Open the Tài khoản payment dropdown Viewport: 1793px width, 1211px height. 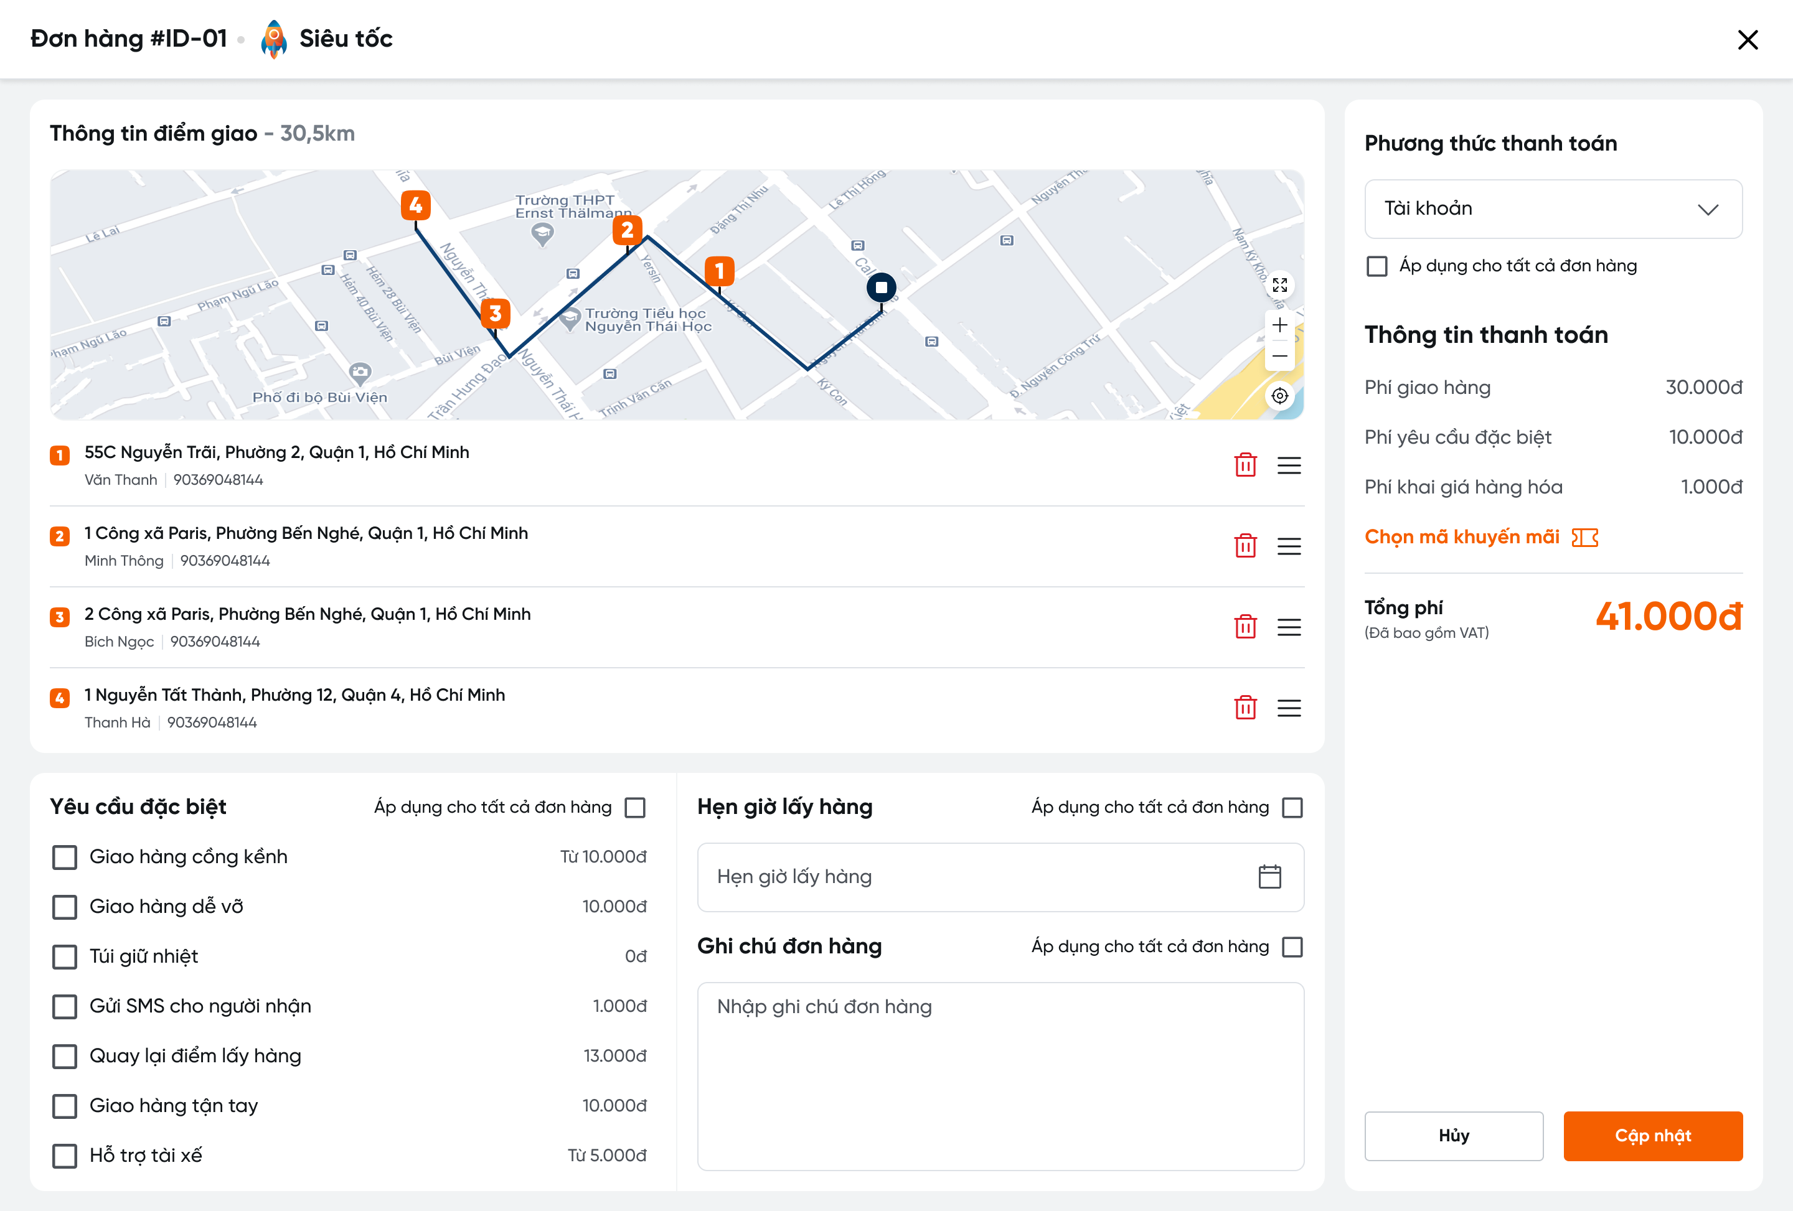(1552, 209)
